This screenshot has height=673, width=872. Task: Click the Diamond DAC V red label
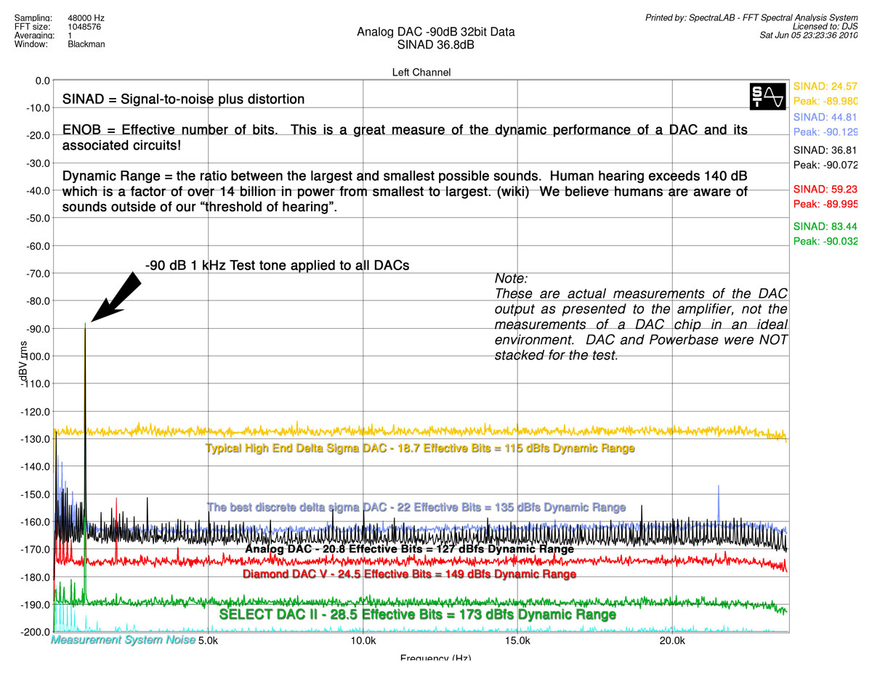tap(409, 574)
